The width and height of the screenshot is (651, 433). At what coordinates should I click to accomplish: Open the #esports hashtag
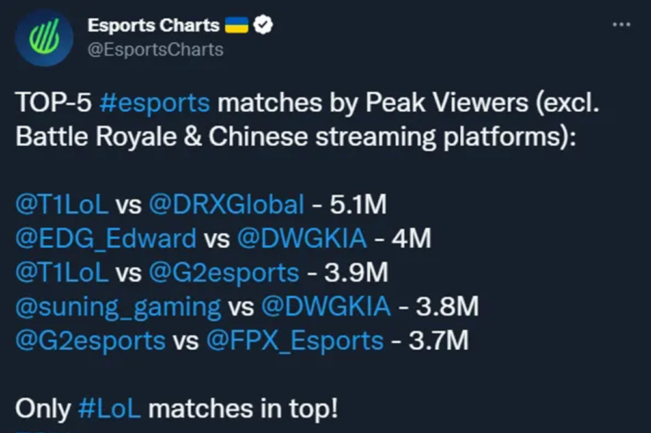click(155, 103)
